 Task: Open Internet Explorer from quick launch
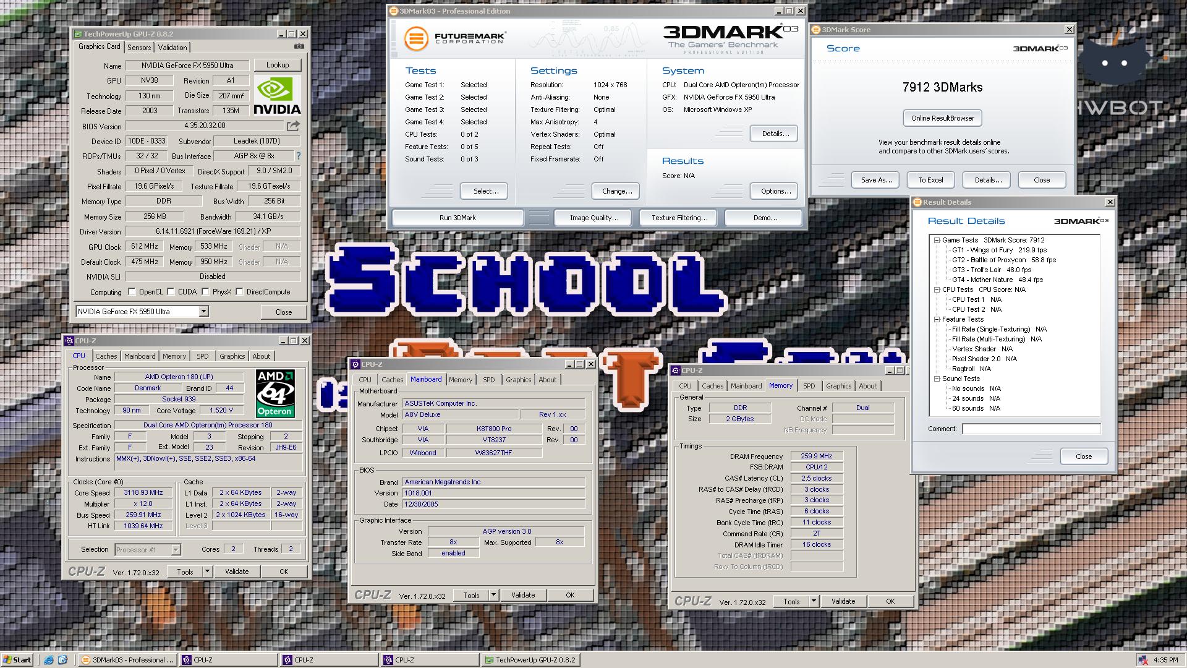(x=49, y=660)
